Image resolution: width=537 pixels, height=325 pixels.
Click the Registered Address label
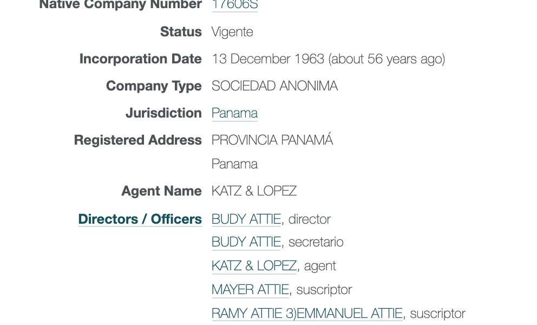(138, 140)
